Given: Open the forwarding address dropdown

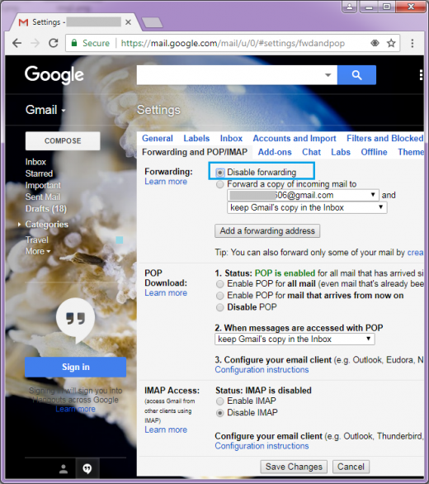Looking at the screenshot, I should (x=303, y=195).
